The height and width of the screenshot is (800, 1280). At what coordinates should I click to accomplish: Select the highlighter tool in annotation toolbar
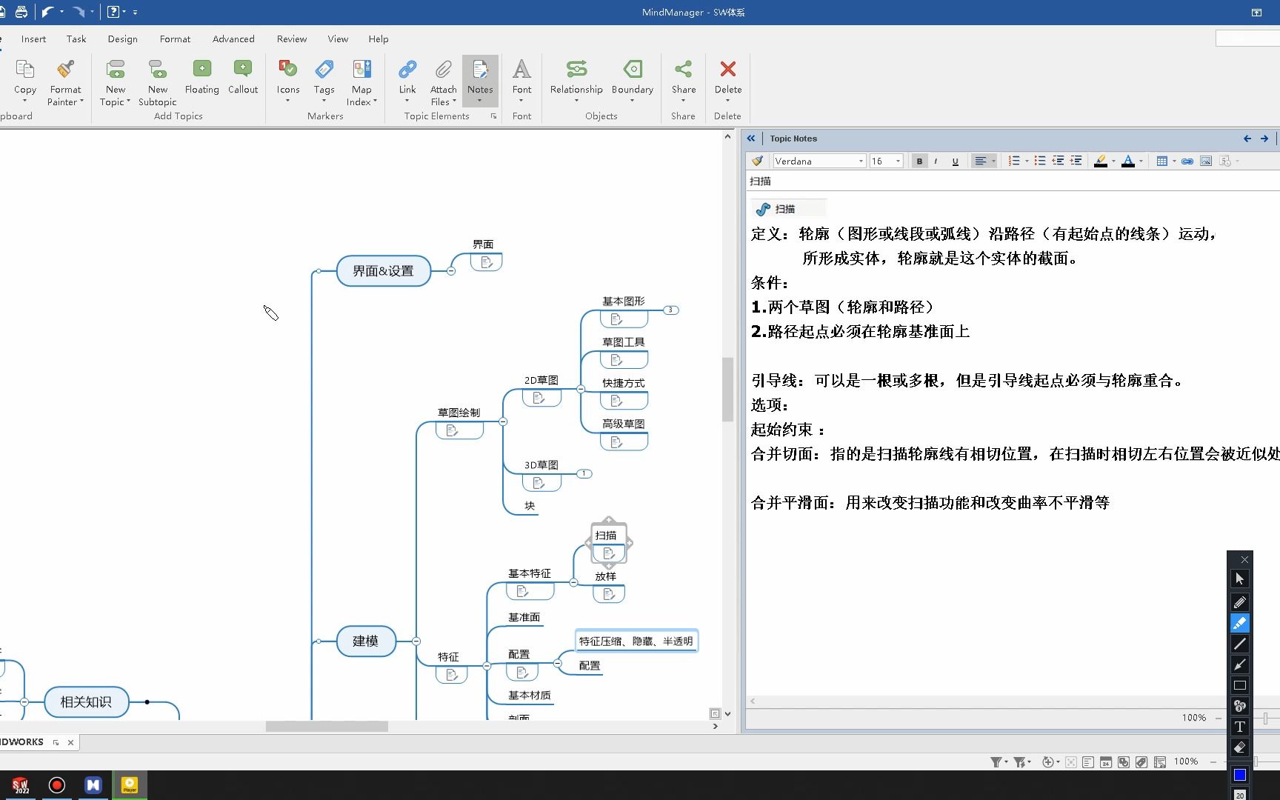coord(1240,623)
